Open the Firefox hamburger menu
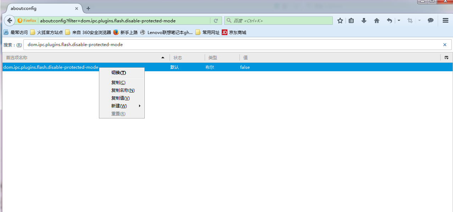This screenshot has width=453, height=212. click(446, 21)
